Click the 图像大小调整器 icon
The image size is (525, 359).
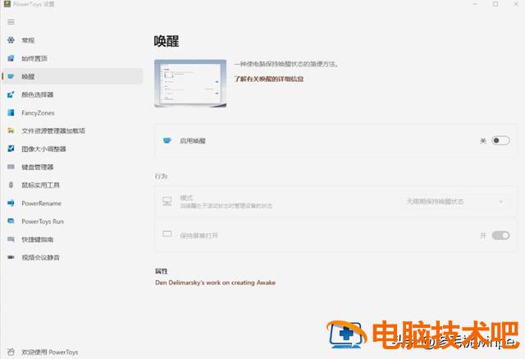point(11,148)
